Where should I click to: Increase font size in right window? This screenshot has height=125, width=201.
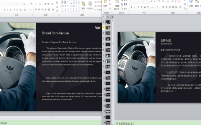tap(152, 2)
